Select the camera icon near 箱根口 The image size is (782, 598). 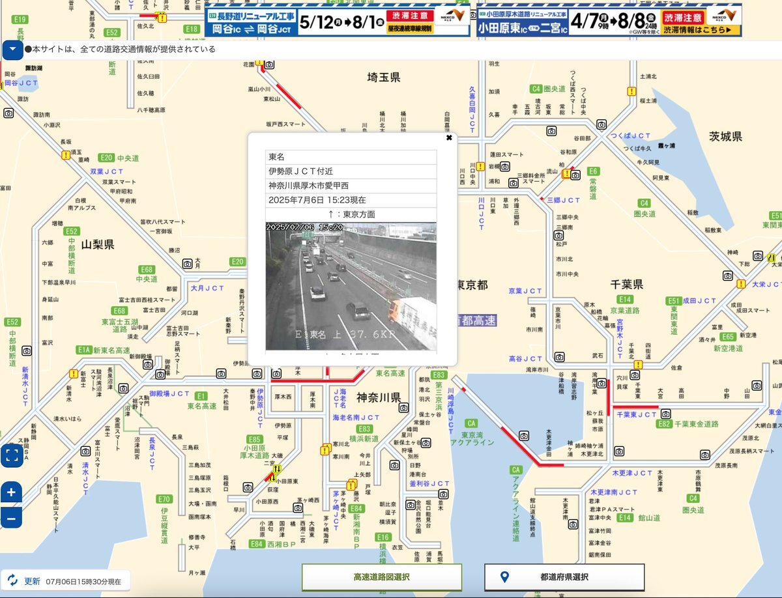[x=248, y=487]
